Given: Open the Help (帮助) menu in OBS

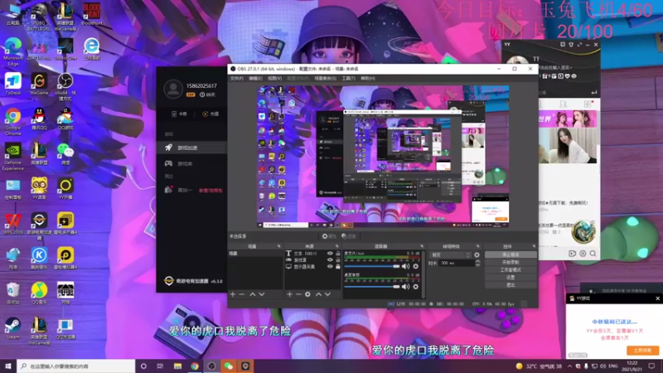Looking at the screenshot, I should pyautogui.click(x=368, y=78).
